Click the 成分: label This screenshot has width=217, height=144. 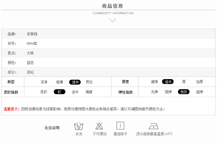[x=12, y=72]
